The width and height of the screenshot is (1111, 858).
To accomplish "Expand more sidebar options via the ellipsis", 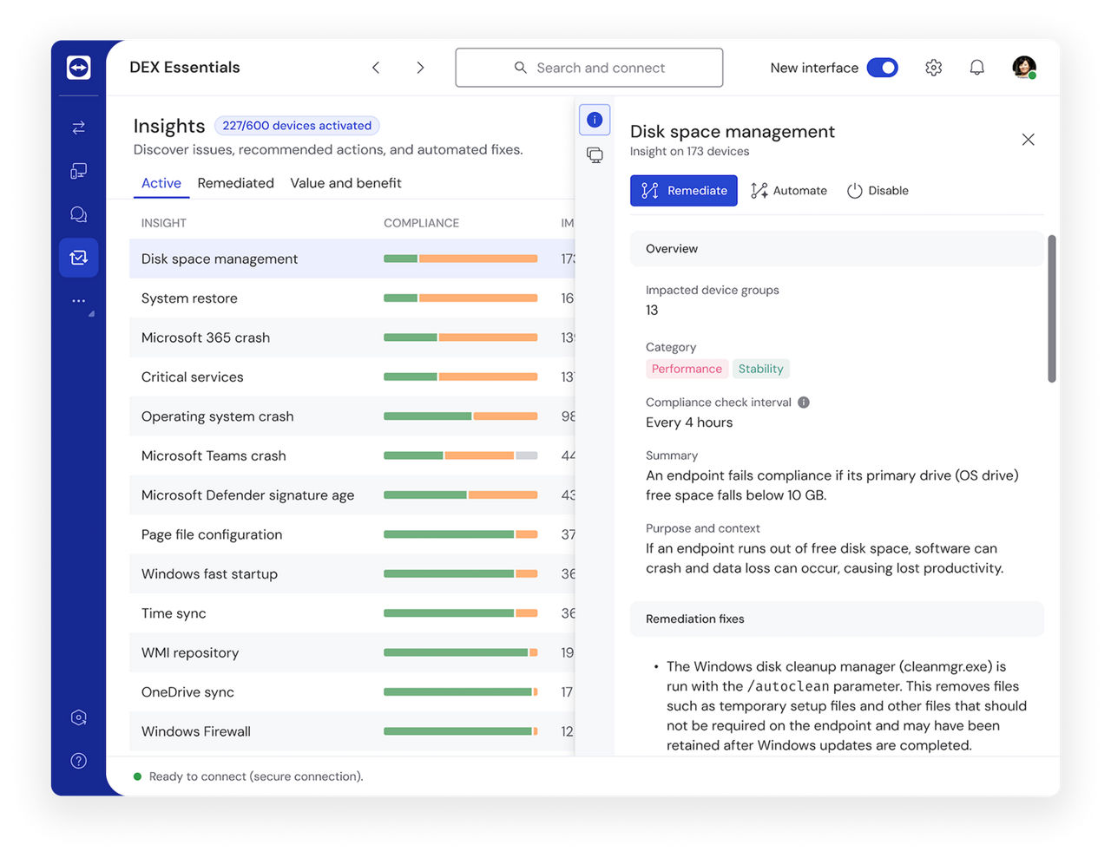I will pos(78,301).
